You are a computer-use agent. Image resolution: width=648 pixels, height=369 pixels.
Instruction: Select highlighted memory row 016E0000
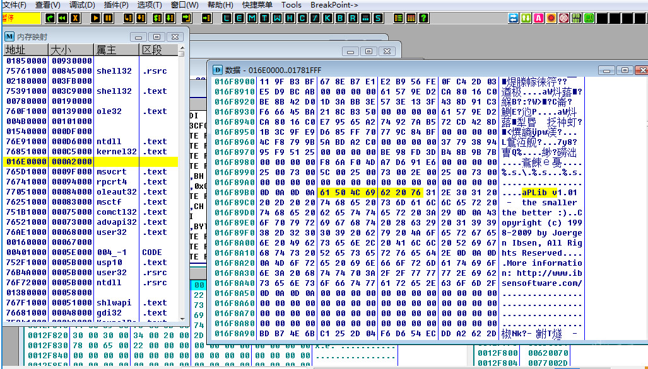91,162
